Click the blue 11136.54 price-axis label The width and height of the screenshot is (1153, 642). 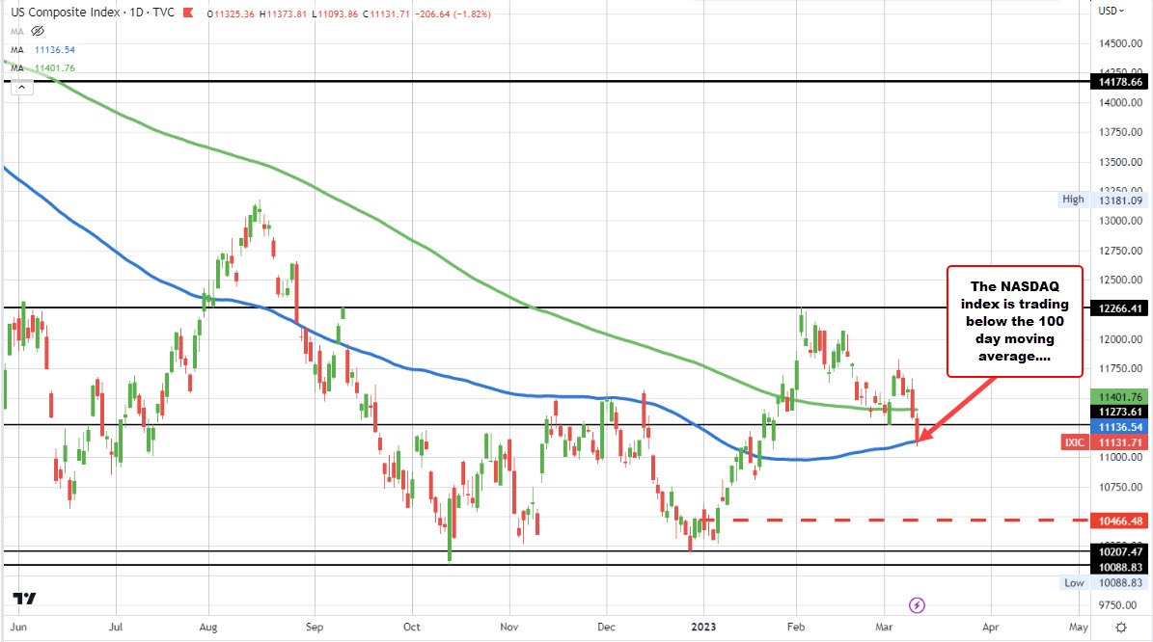pos(1120,427)
